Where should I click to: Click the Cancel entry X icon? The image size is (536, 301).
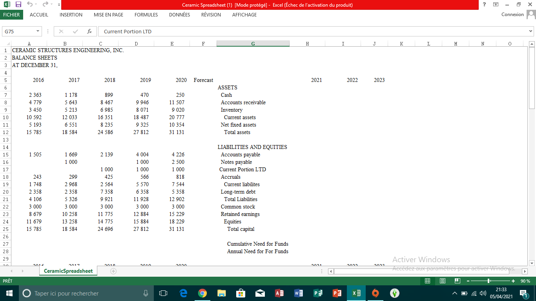tap(61, 31)
